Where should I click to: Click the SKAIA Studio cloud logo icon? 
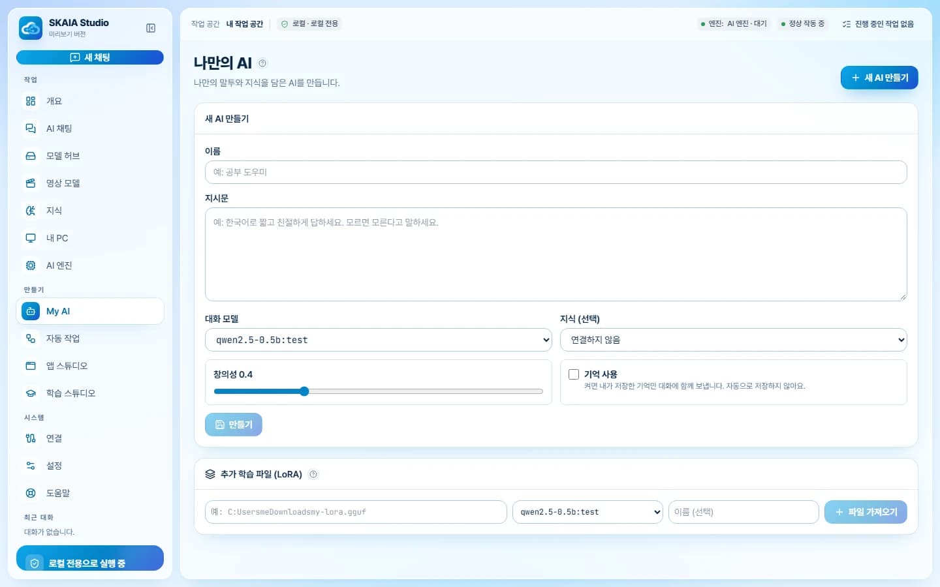31,28
